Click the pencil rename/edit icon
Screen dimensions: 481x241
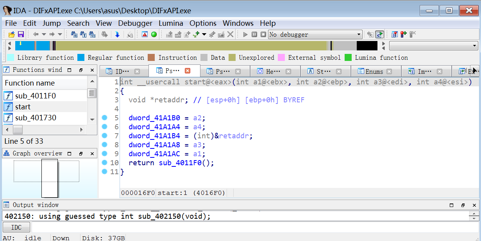coord(221,34)
